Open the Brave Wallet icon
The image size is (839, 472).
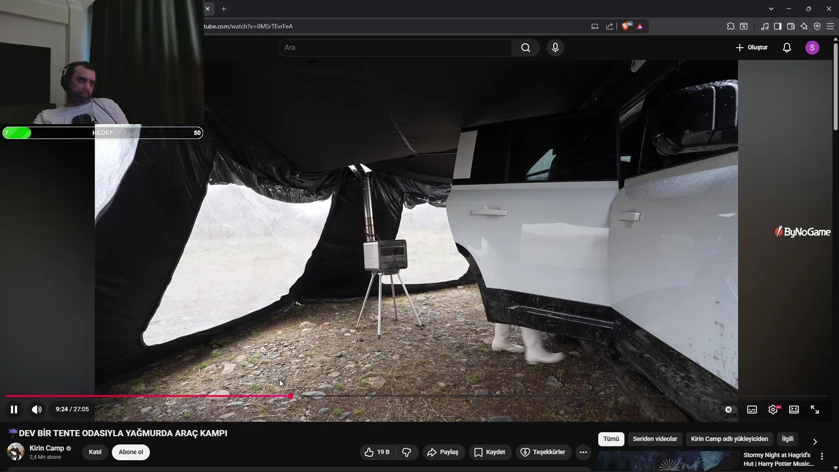pos(790,26)
